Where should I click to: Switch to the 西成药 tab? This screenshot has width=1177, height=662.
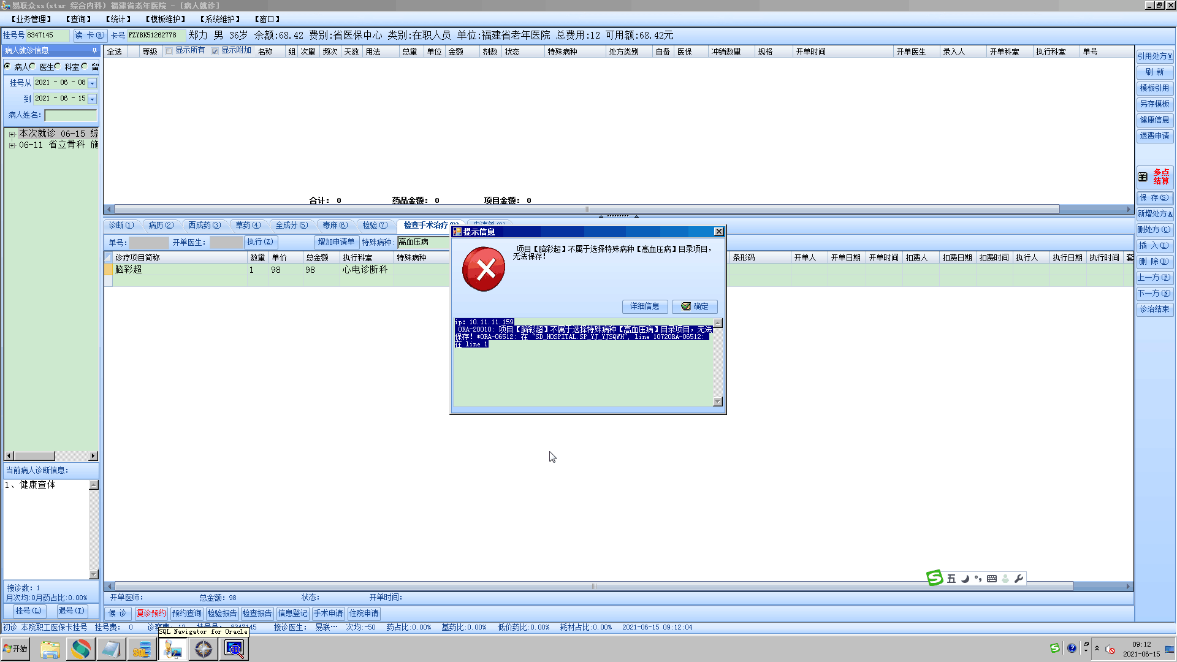tap(204, 225)
